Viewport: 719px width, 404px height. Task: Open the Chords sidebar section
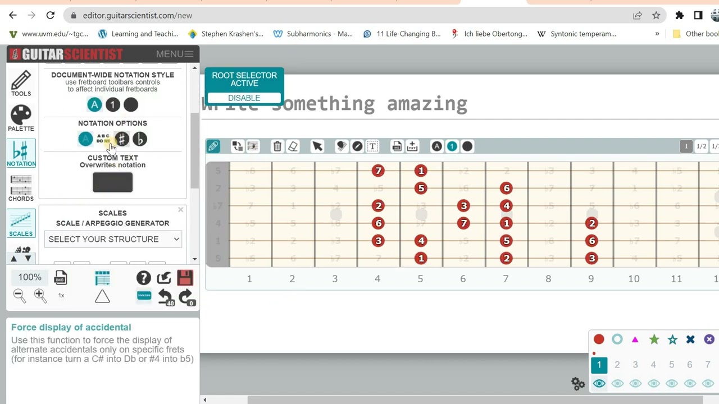click(21, 188)
